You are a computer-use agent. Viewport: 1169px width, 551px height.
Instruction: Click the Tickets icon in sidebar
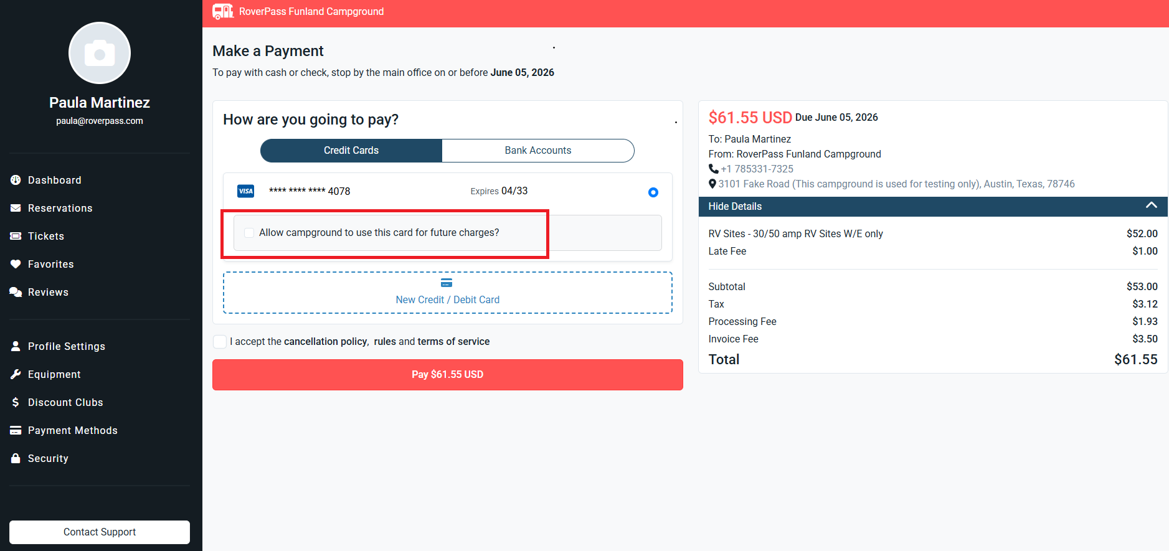click(16, 236)
